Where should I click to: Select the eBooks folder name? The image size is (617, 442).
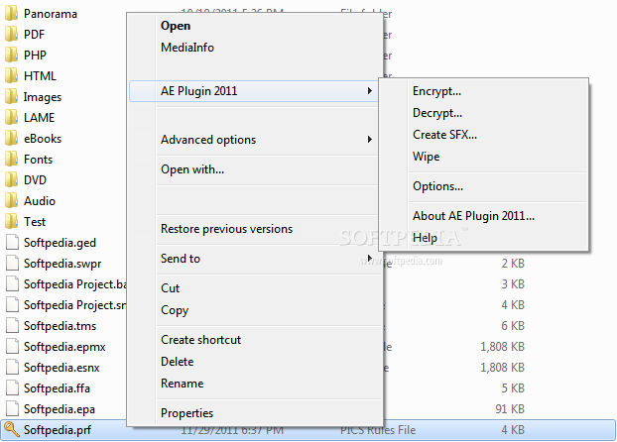[43, 139]
